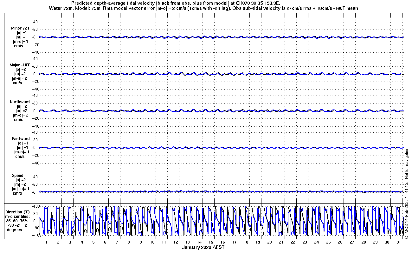The width and height of the screenshot is (412, 254).
Task: Click '|m|-|o|= 1' under Speed
Action: click(x=20, y=189)
